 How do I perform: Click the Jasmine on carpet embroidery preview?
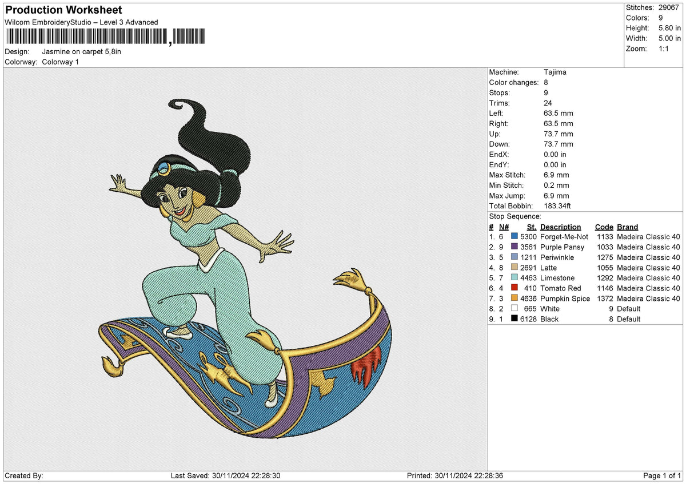point(250,268)
